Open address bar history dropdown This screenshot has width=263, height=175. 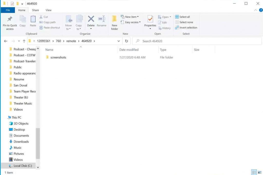point(118,41)
